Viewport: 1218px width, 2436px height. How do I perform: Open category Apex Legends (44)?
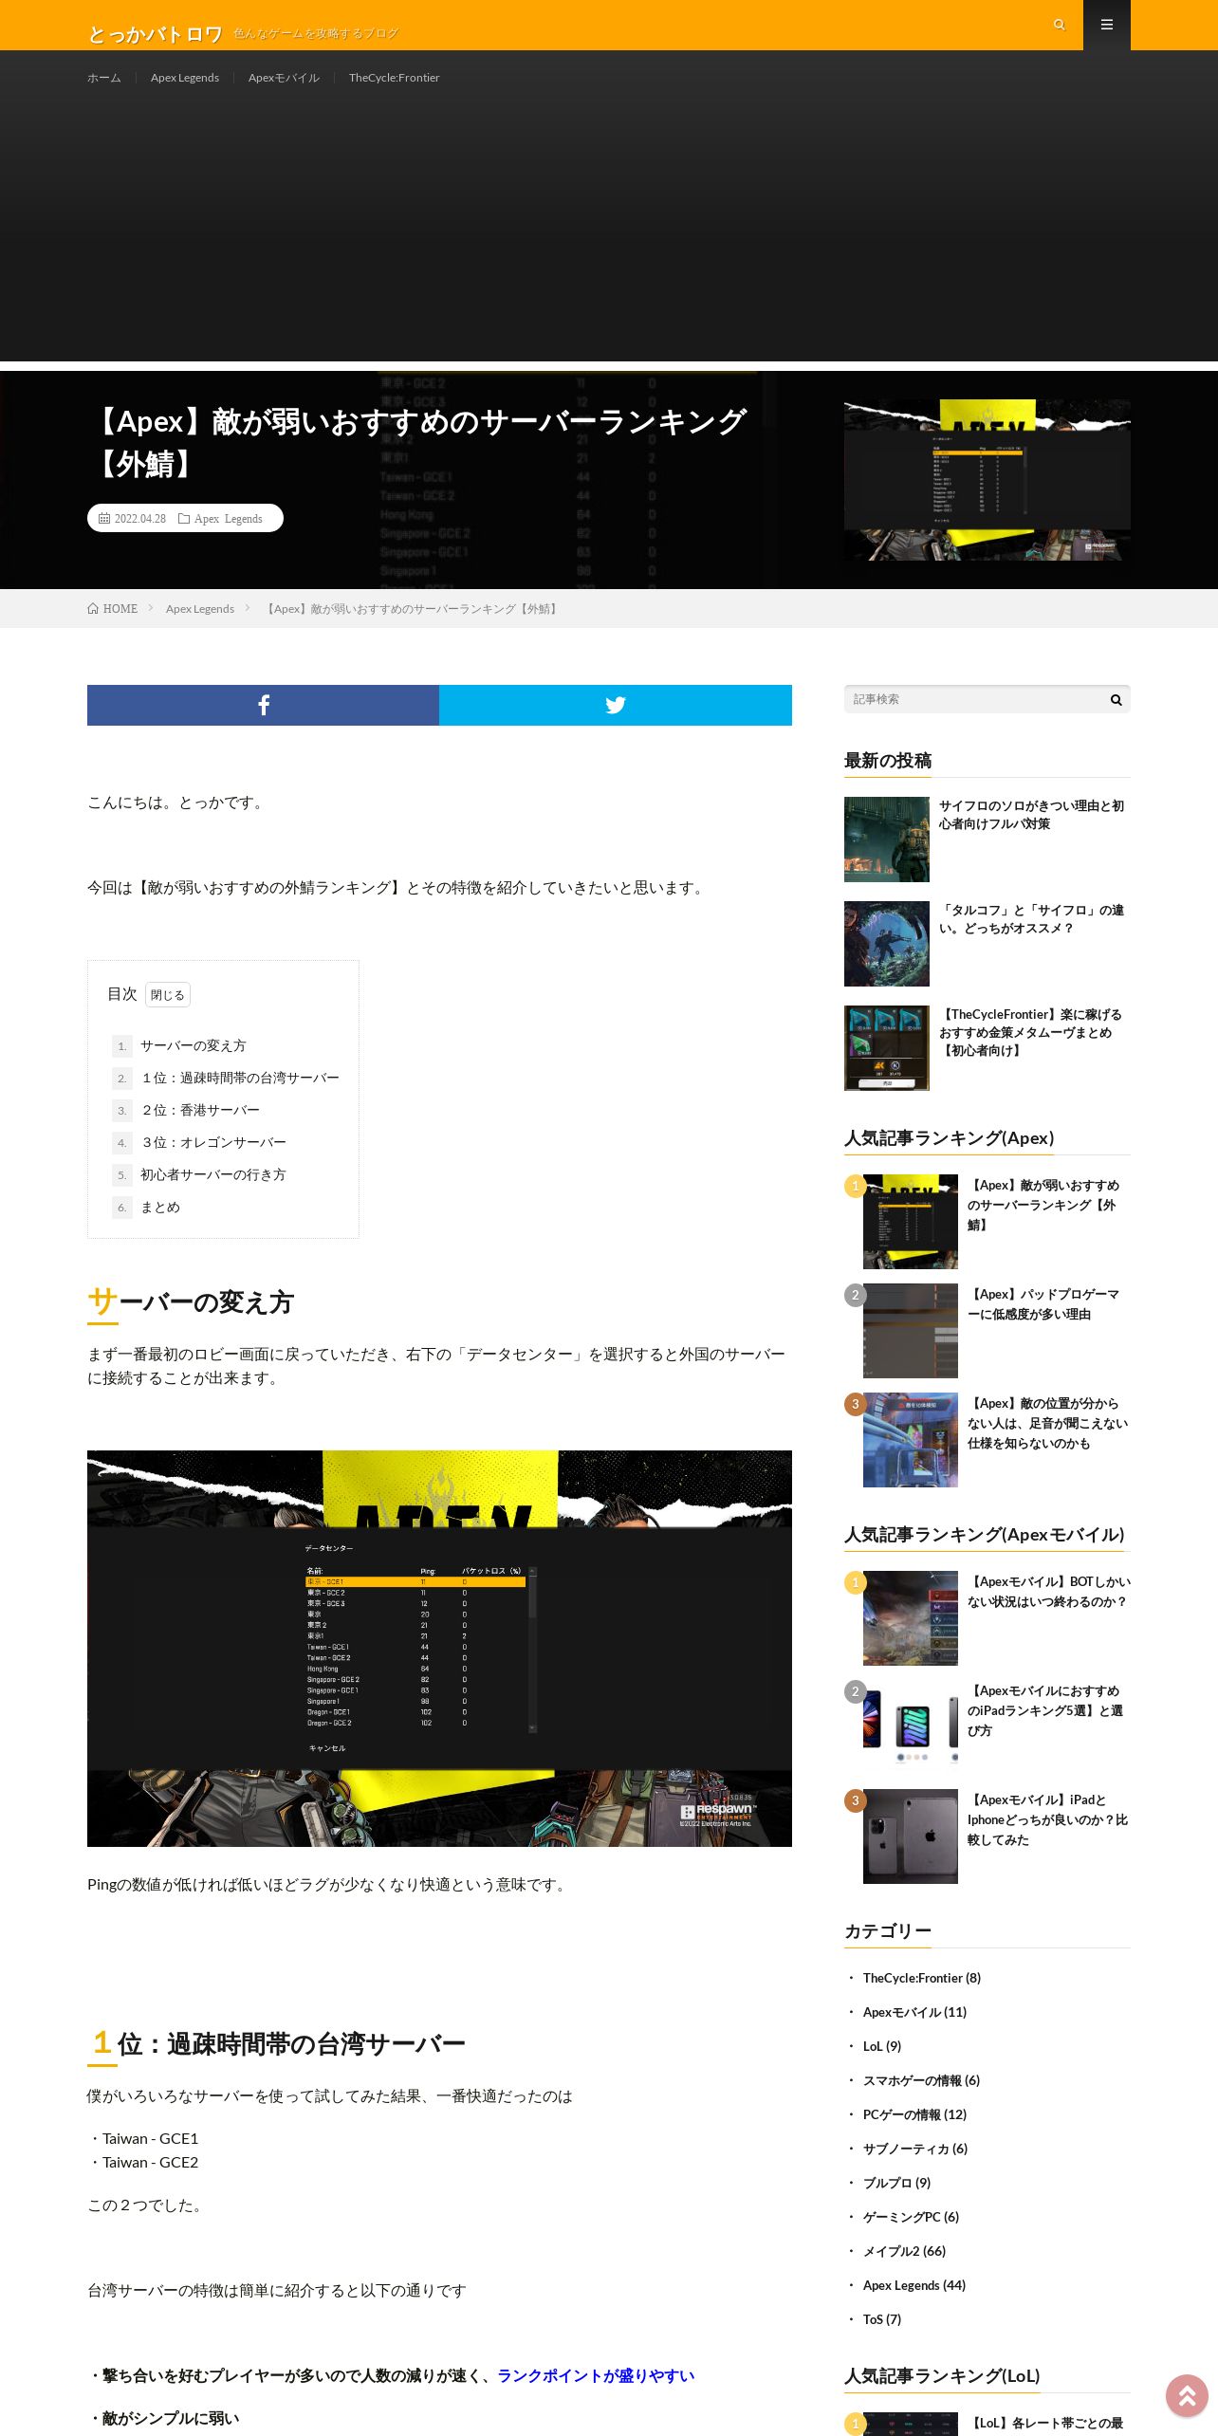(x=914, y=2285)
